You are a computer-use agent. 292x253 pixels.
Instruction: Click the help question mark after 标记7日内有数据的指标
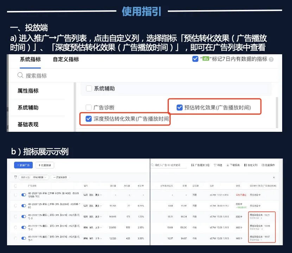[271, 60]
